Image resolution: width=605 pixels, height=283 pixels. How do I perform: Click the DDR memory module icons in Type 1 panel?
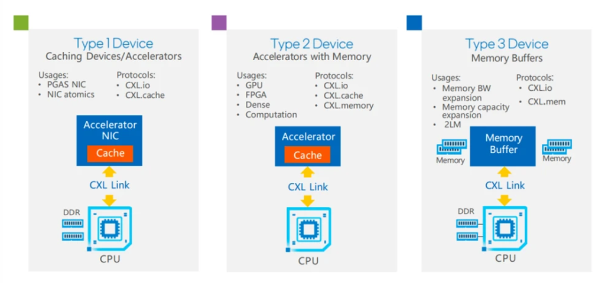pyautogui.click(x=73, y=230)
